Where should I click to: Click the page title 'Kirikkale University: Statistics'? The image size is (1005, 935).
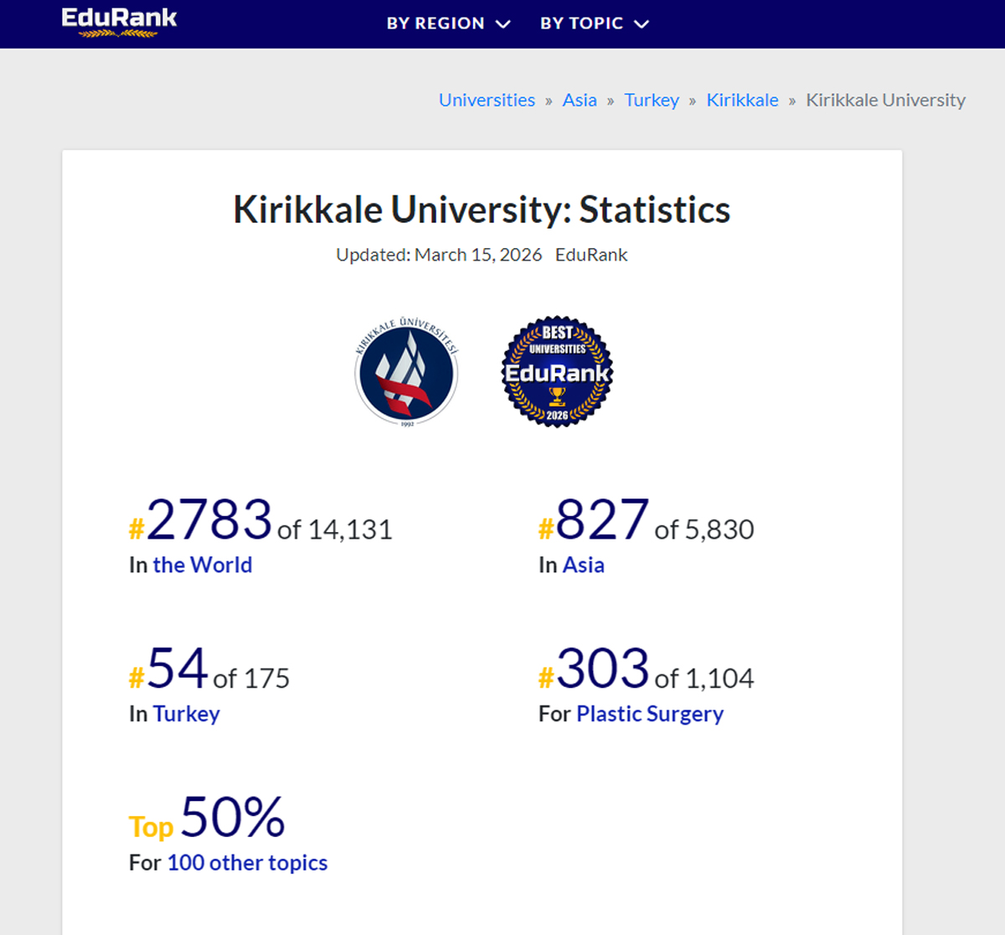482,209
